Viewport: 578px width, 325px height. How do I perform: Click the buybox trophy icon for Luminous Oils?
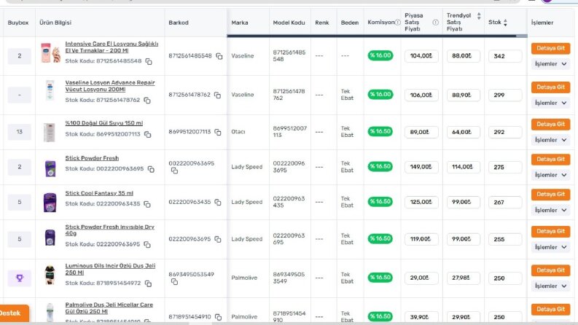click(20, 278)
